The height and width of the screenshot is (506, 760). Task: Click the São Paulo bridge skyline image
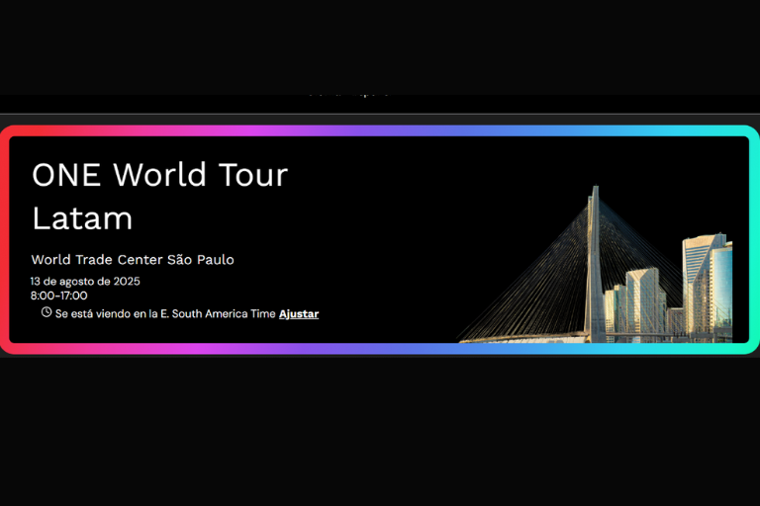[x=595, y=265]
